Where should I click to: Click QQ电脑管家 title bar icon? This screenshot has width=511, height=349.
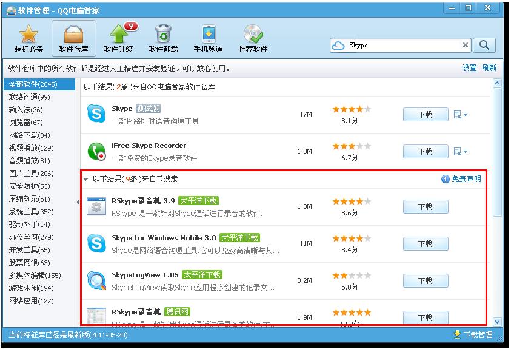[x=12, y=11]
